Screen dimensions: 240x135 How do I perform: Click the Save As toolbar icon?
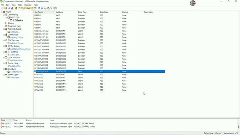pyautogui.click(x=12, y=8)
